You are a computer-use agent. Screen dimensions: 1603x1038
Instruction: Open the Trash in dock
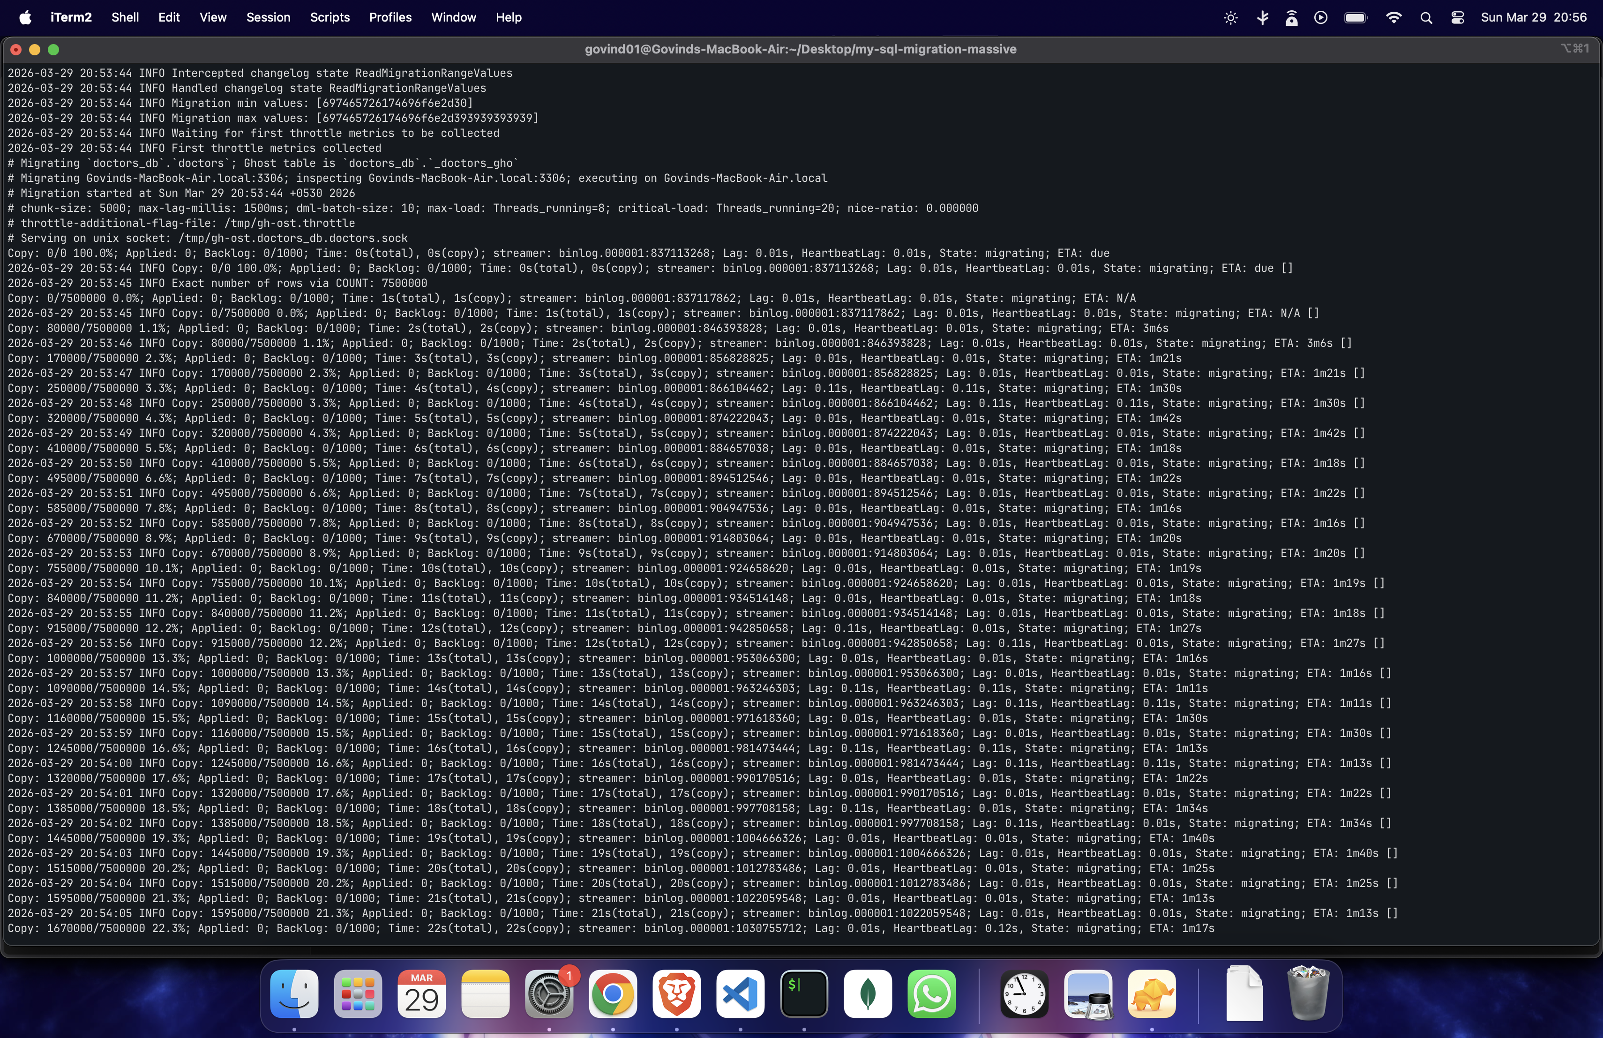(x=1307, y=993)
